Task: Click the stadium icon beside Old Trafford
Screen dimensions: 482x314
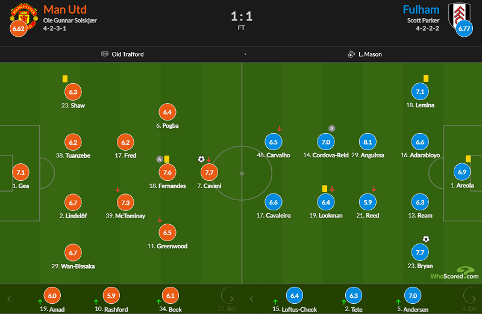Action: [x=105, y=54]
